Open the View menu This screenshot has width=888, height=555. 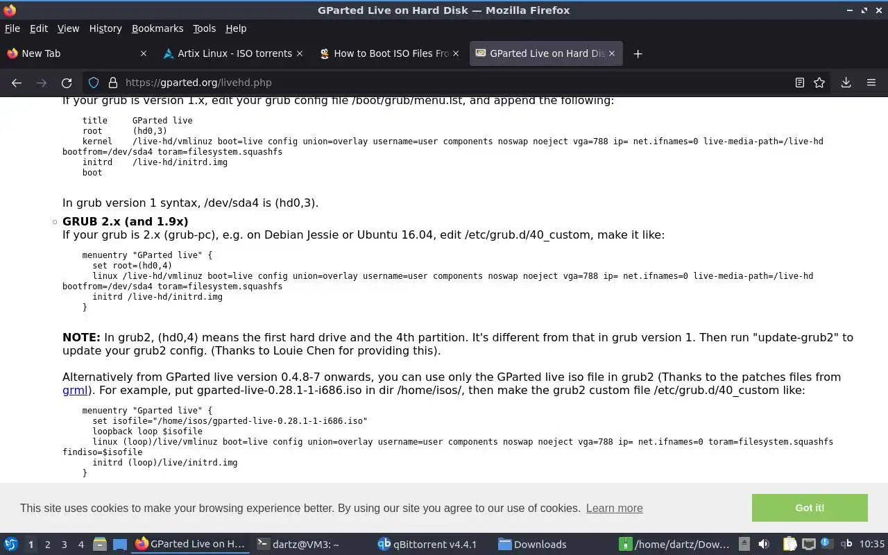pyautogui.click(x=68, y=28)
